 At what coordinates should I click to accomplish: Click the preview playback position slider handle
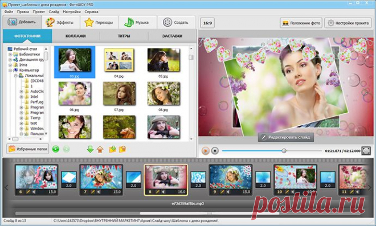[284, 151]
